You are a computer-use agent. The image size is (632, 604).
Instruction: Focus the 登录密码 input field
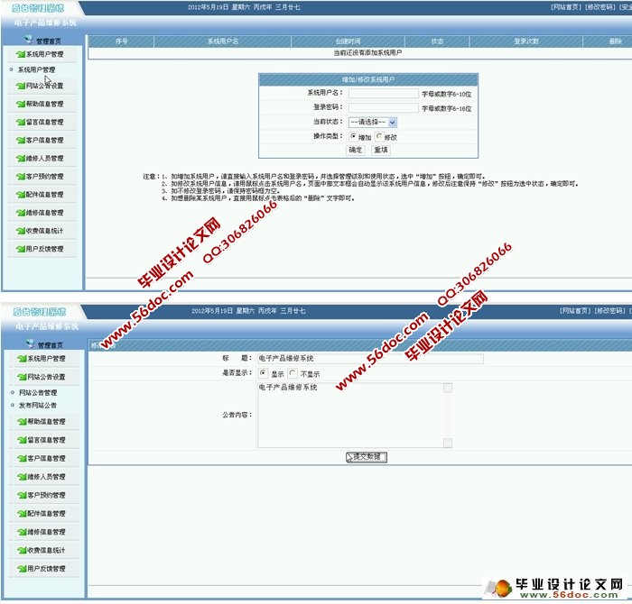(384, 108)
